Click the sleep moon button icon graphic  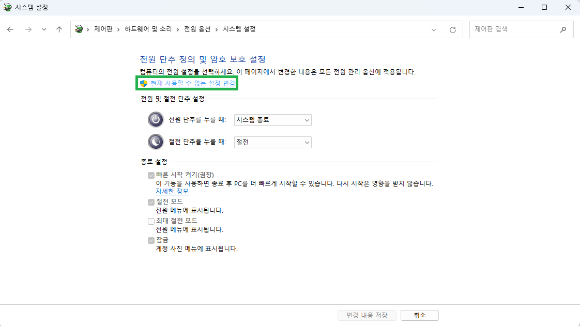pyautogui.click(x=156, y=142)
